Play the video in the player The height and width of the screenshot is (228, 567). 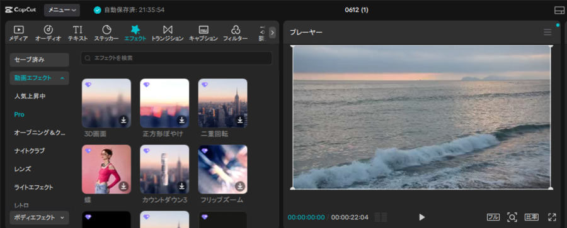[x=421, y=217]
